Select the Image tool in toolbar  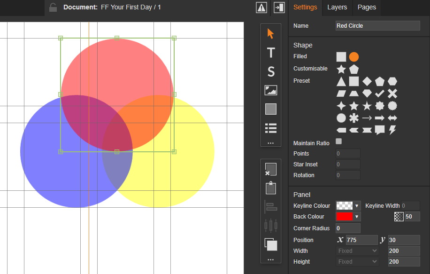click(271, 90)
